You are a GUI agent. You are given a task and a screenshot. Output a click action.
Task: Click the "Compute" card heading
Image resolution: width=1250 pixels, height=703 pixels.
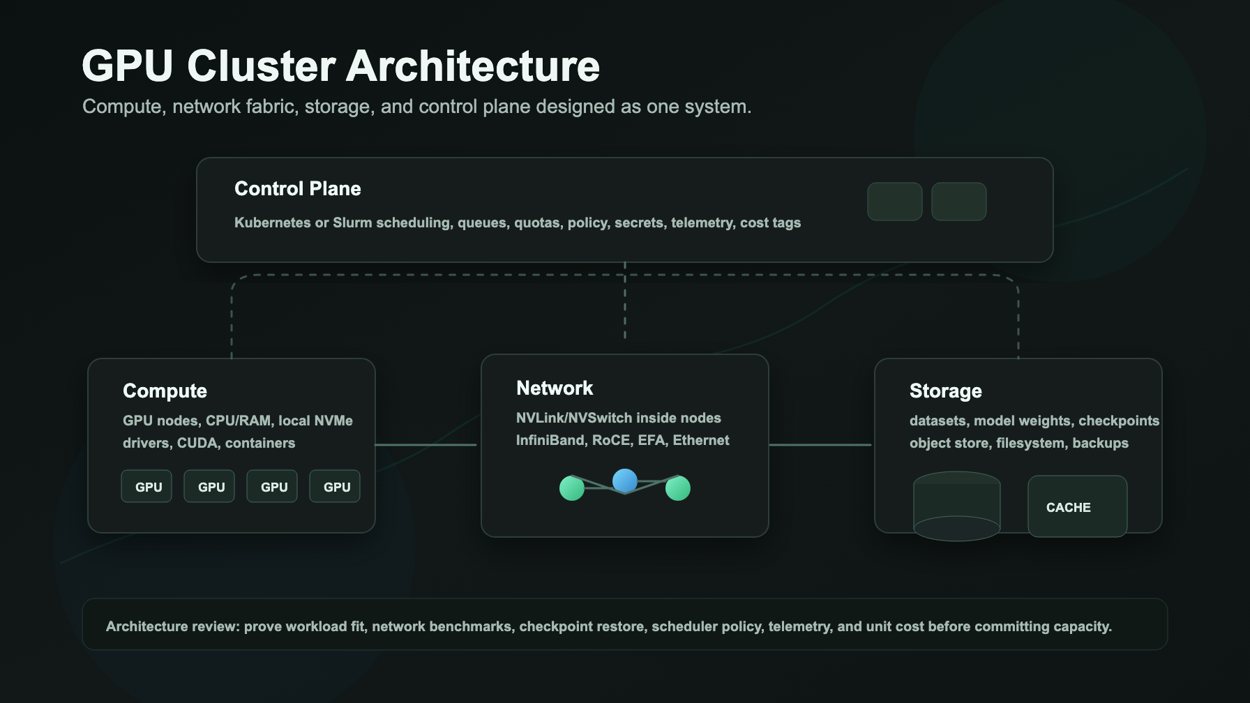click(x=165, y=391)
